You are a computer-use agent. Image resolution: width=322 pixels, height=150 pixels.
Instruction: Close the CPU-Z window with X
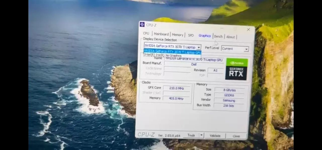point(248,30)
